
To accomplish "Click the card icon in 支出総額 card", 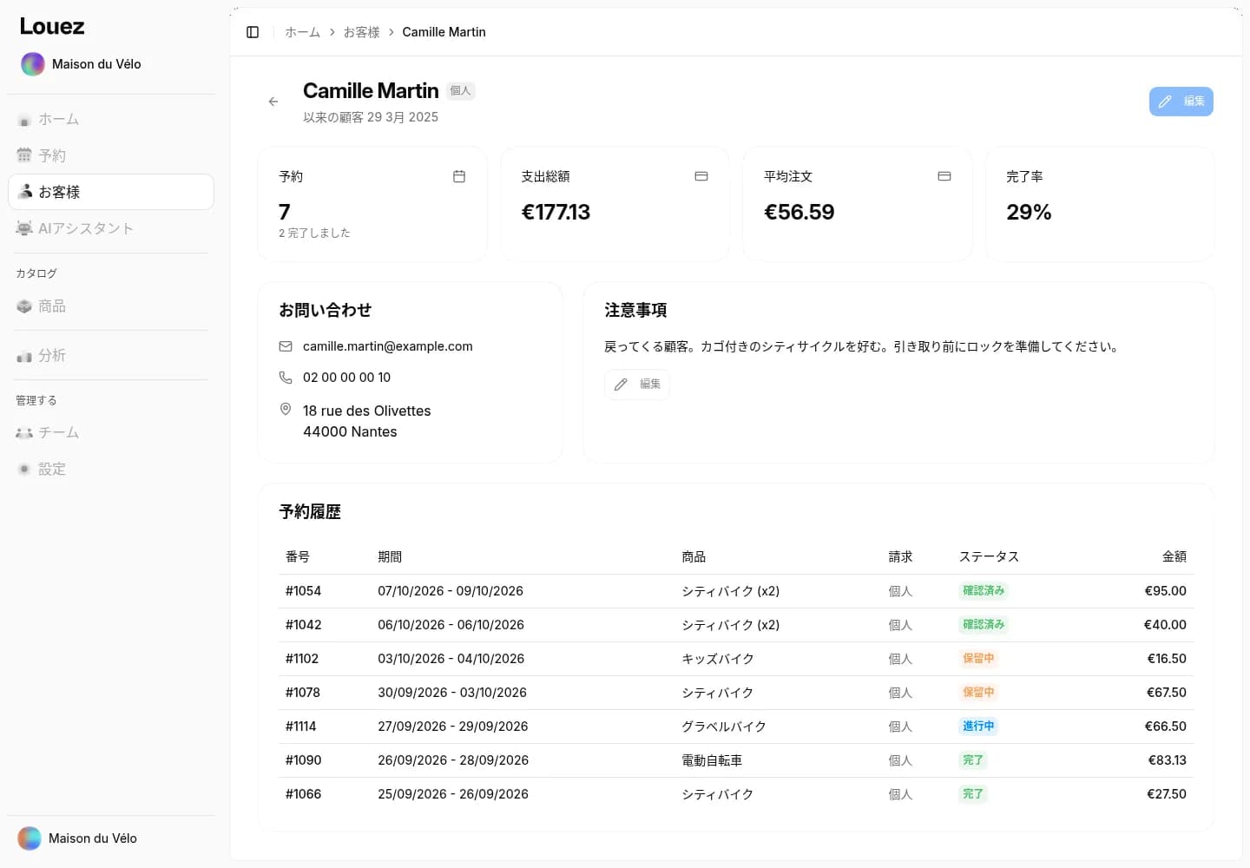I will pos(701,176).
